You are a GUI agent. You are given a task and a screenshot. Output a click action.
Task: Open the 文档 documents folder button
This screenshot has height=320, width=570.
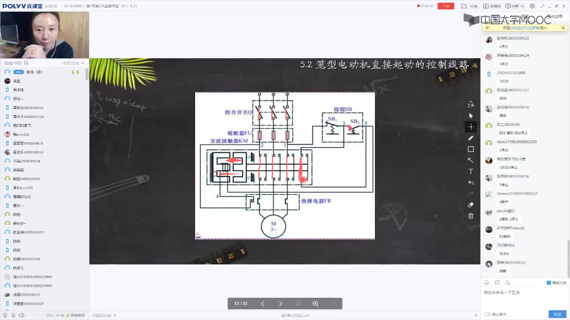(469, 6)
